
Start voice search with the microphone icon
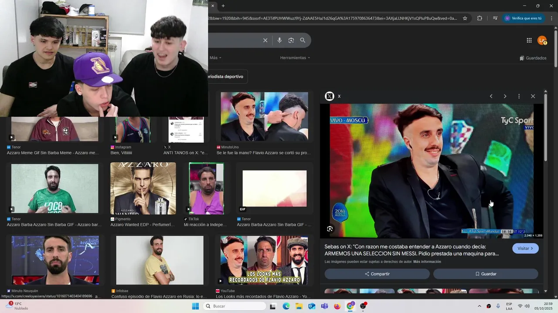tap(279, 40)
